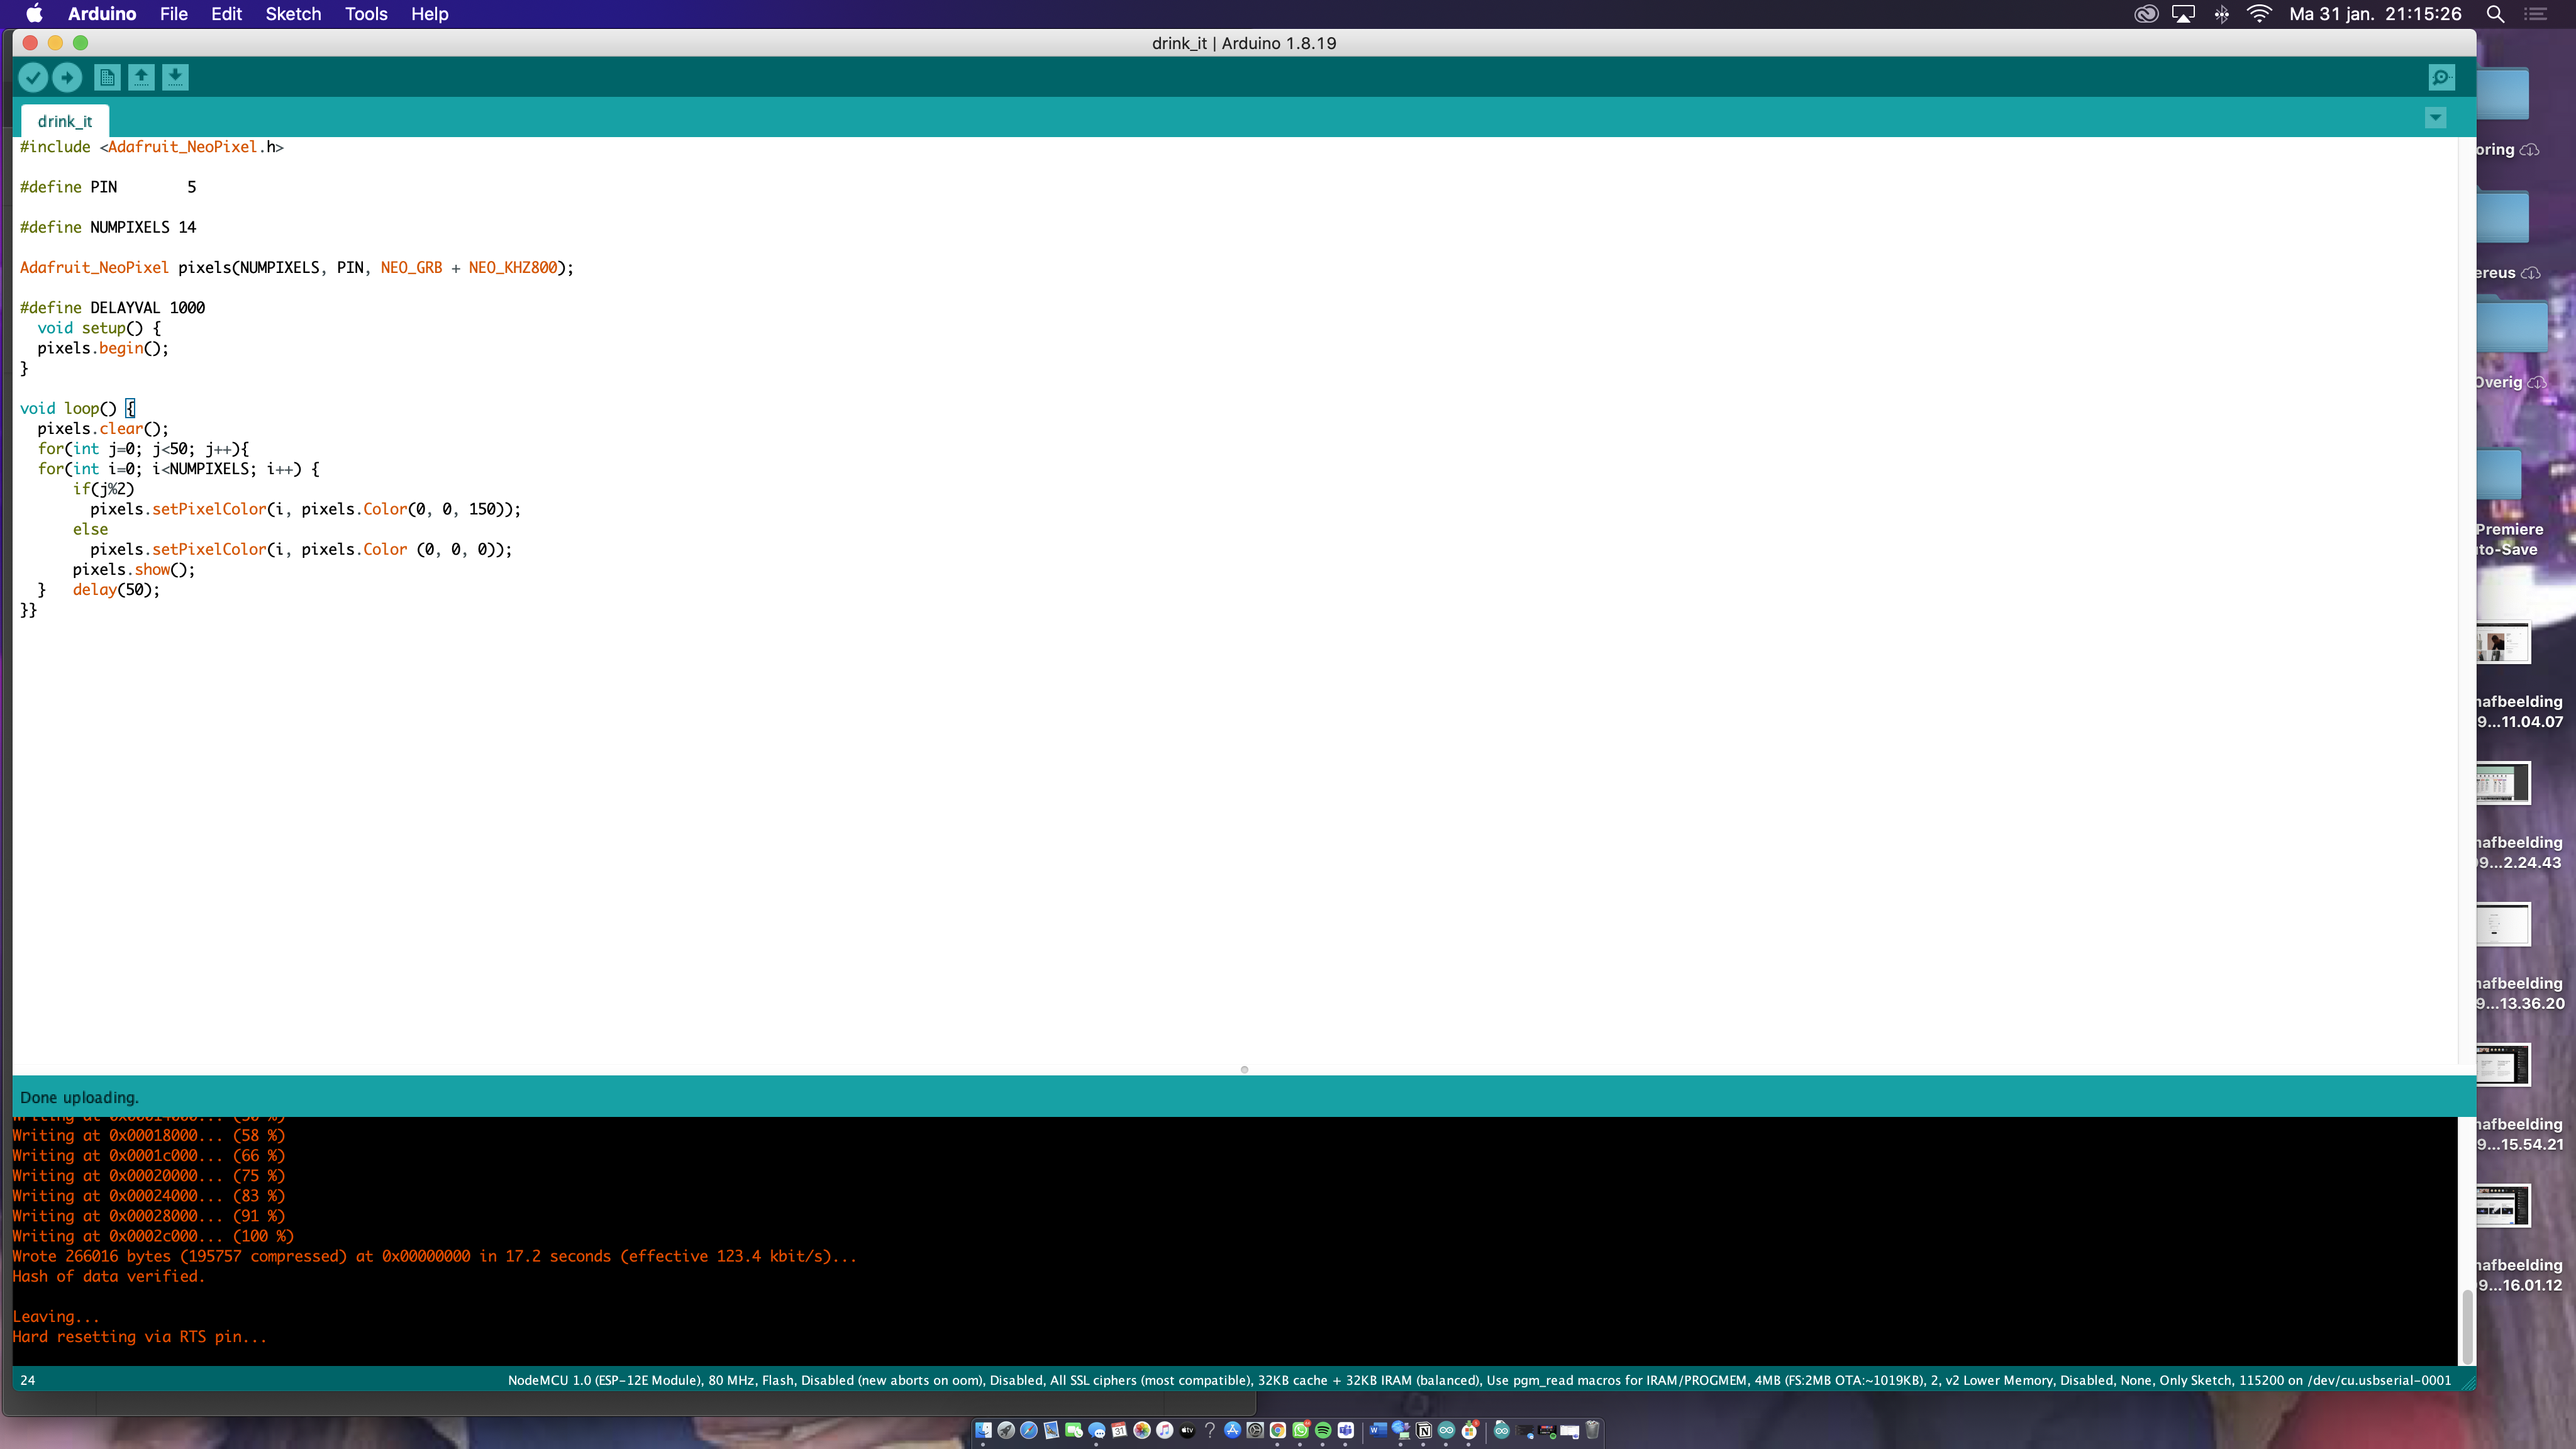2576x1449 pixels.
Task: Click the Adafruit_NeoPixel pixels declaration line
Action: (297, 267)
